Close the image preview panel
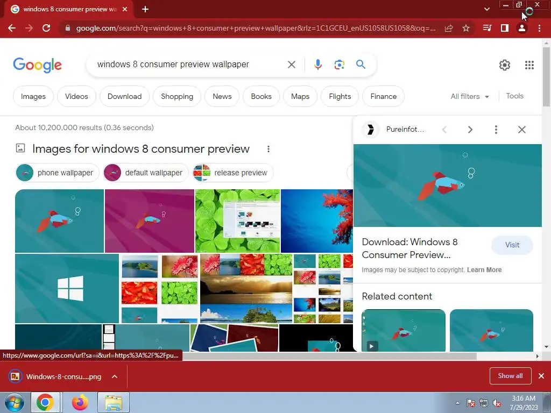This screenshot has width=551, height=413. (x=522, y=130)
